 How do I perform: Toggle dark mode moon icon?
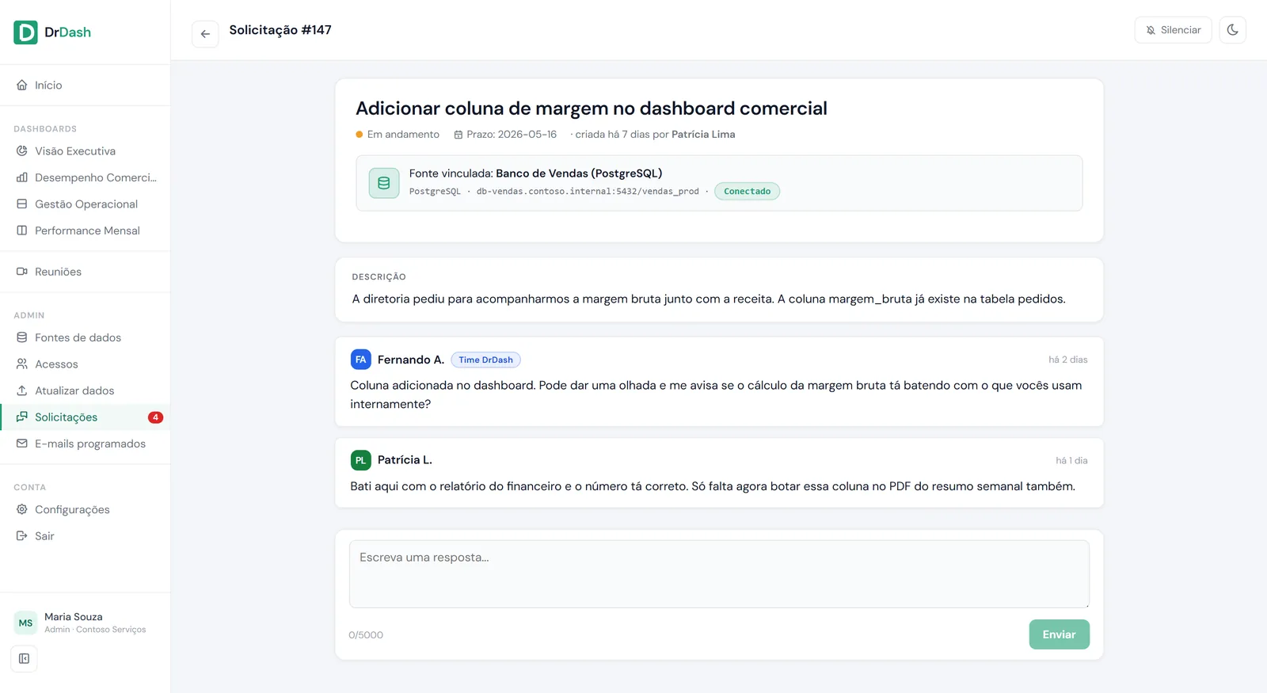tap(1232, 30)
